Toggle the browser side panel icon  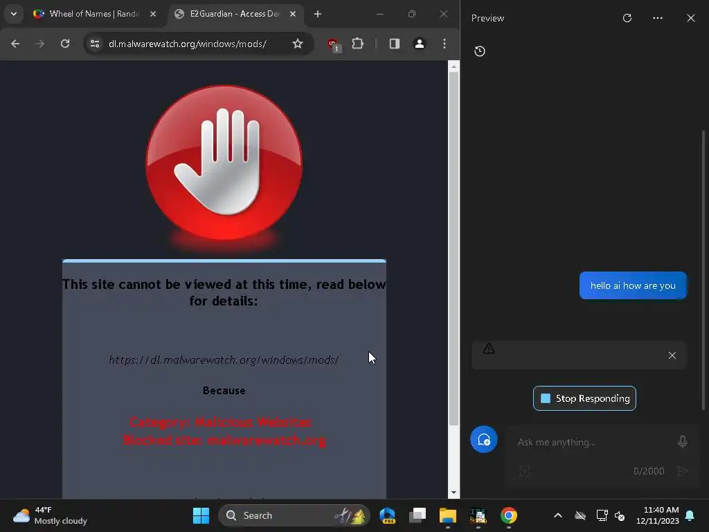(394, 44)
